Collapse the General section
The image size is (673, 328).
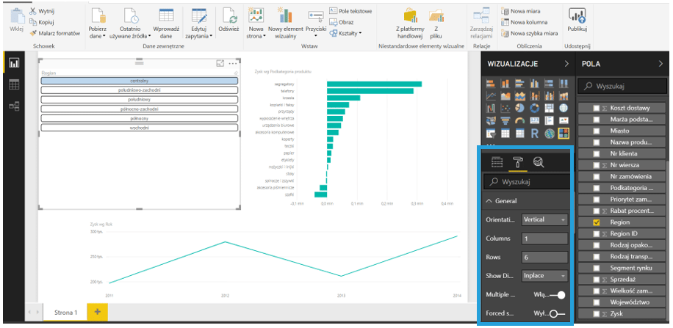click(490, 200)
